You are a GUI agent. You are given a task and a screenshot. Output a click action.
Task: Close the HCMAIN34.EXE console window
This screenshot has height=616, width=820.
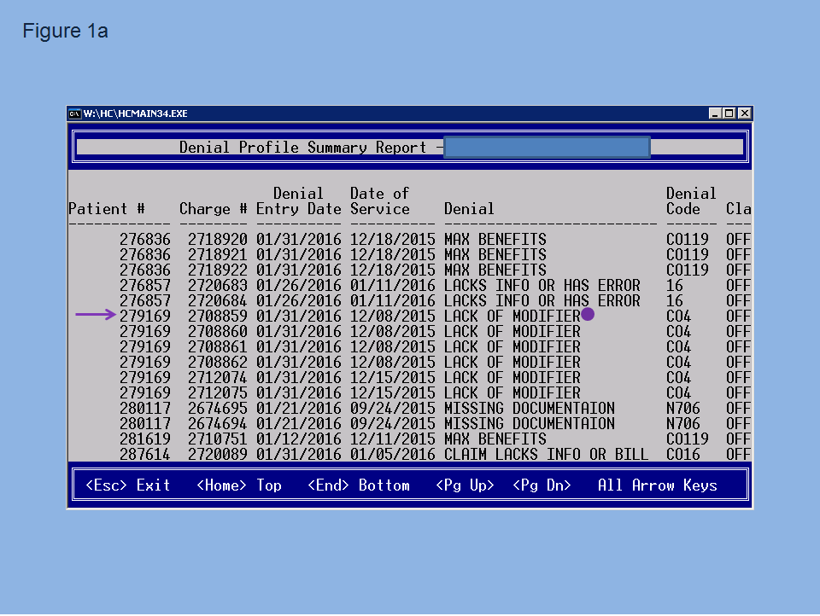click(745, 113)
